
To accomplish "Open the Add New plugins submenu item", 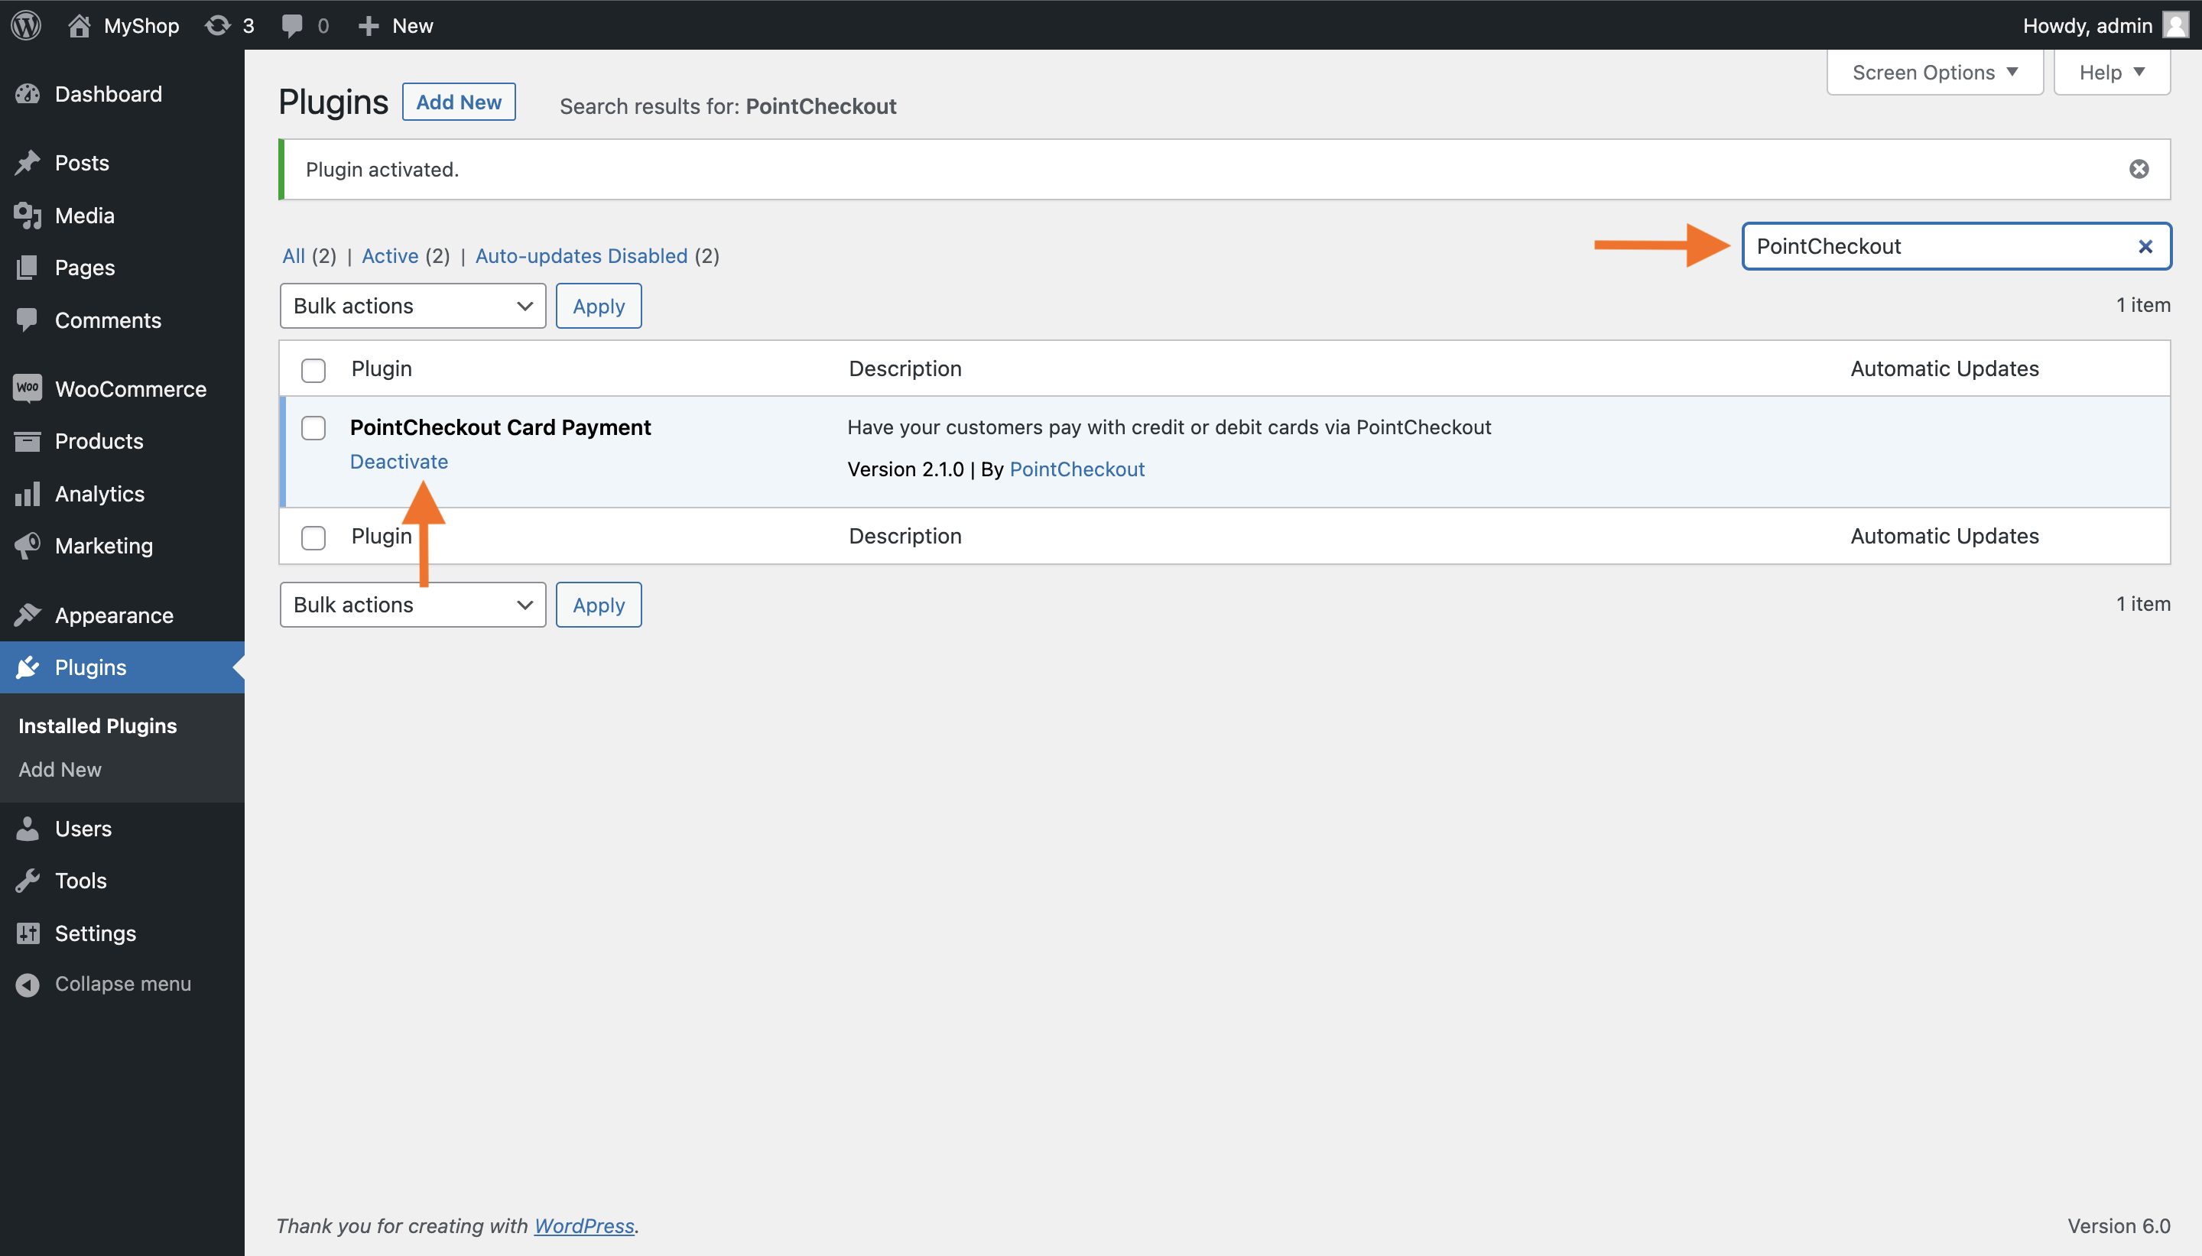I will click(60, 768).
